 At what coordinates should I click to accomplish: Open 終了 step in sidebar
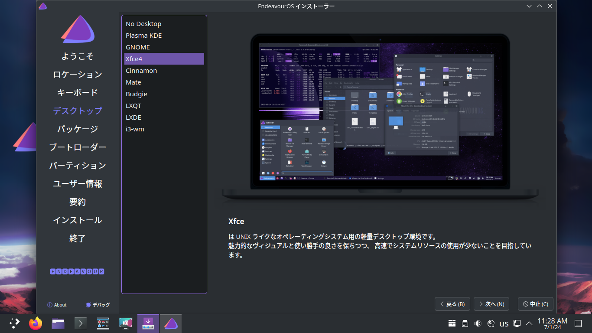pyautogui.click(x=78, y=238)
